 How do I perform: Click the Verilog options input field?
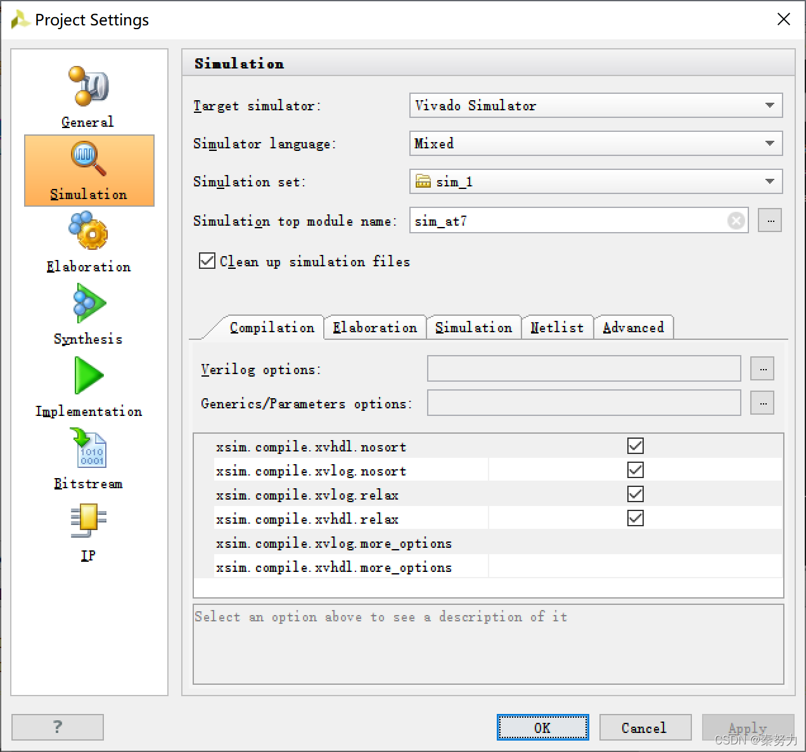[584, 368]
